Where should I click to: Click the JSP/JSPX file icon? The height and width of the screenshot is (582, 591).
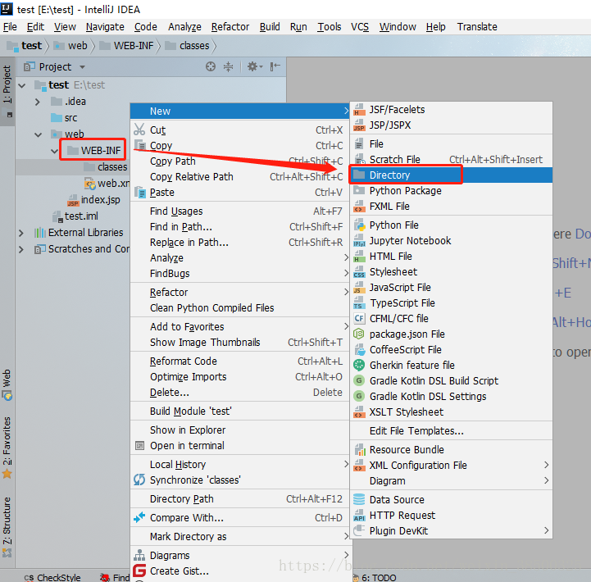(x=359, y=125)
